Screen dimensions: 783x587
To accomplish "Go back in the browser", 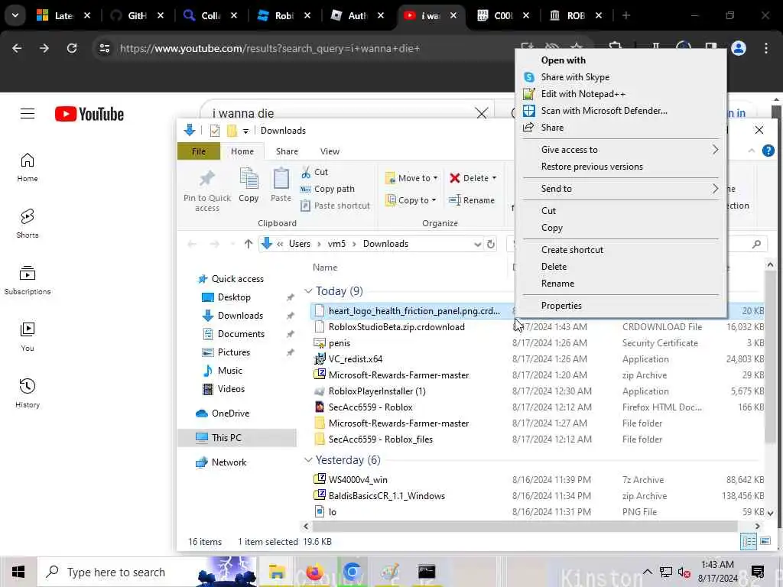I will [17, 48].
